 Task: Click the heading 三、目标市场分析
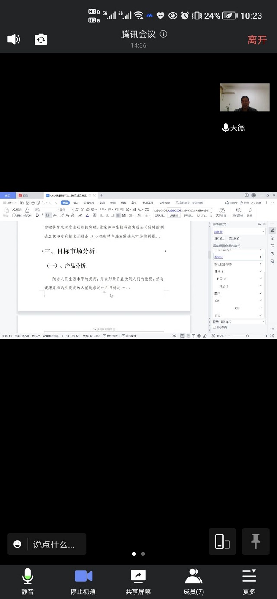tap(69, 251)
